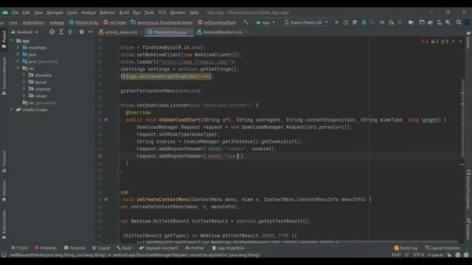This screenshot has height=265, width=472.
Task: Open the TODO tool window
Action: [x=19, y=248]
